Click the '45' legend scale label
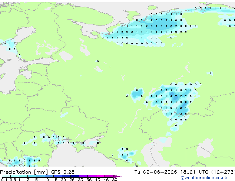 pyautogui.click(x=106, y=180)
